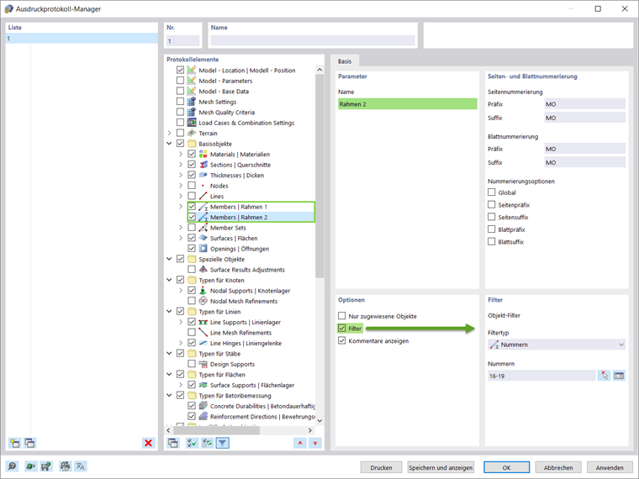Check the Nodes tree checkbox
Image resolution: width=639 pixels, height=479 pixels.
pos(192,186)
